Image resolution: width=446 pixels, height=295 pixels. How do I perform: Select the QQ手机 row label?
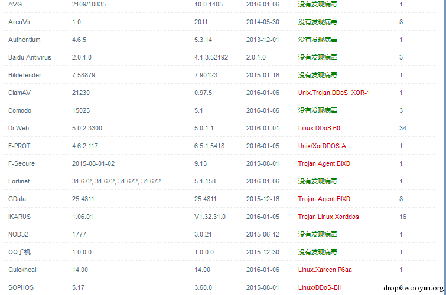click(x=19, y=252)
